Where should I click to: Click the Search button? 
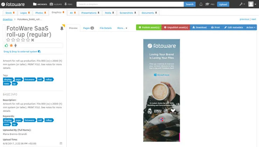(x=189, y=4)
